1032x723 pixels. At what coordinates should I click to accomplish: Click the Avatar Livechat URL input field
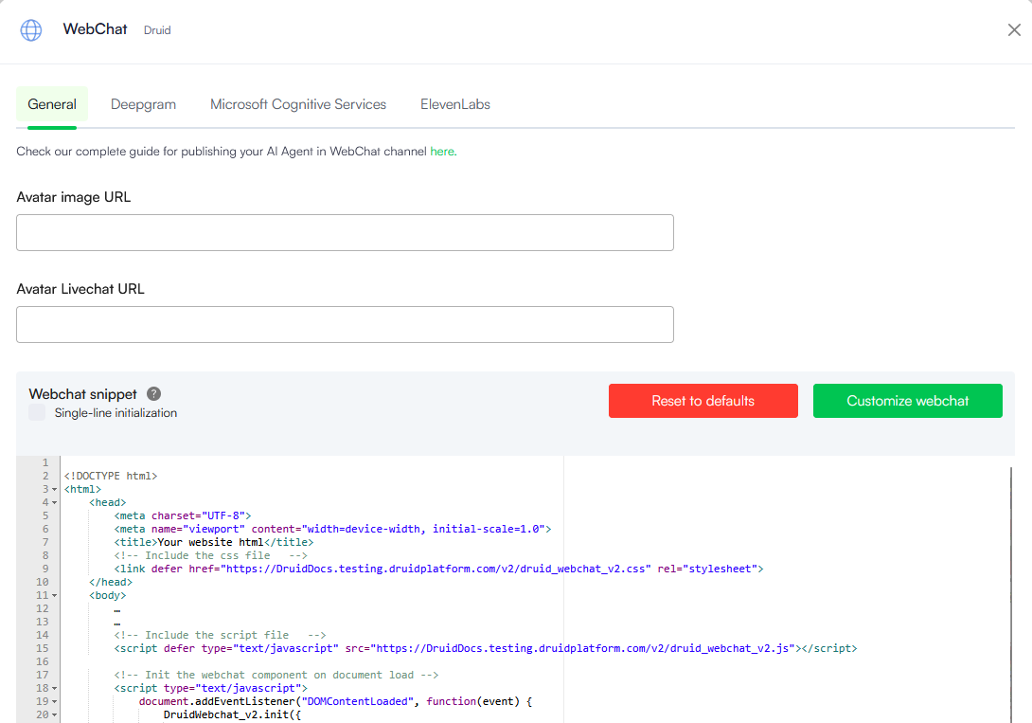(x=345, y=324)
